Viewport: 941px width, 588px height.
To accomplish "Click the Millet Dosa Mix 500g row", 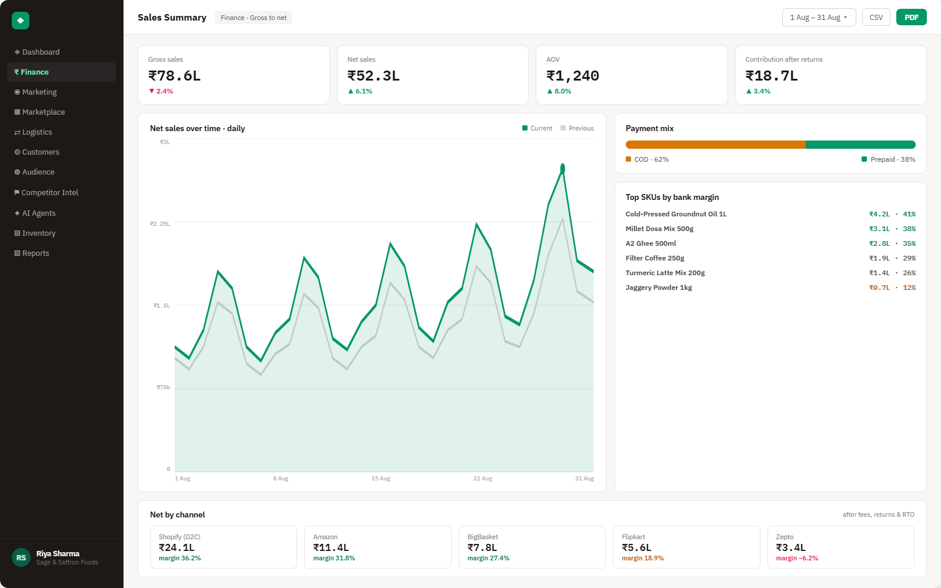I will pyautogui.click(x=770, y=229).
